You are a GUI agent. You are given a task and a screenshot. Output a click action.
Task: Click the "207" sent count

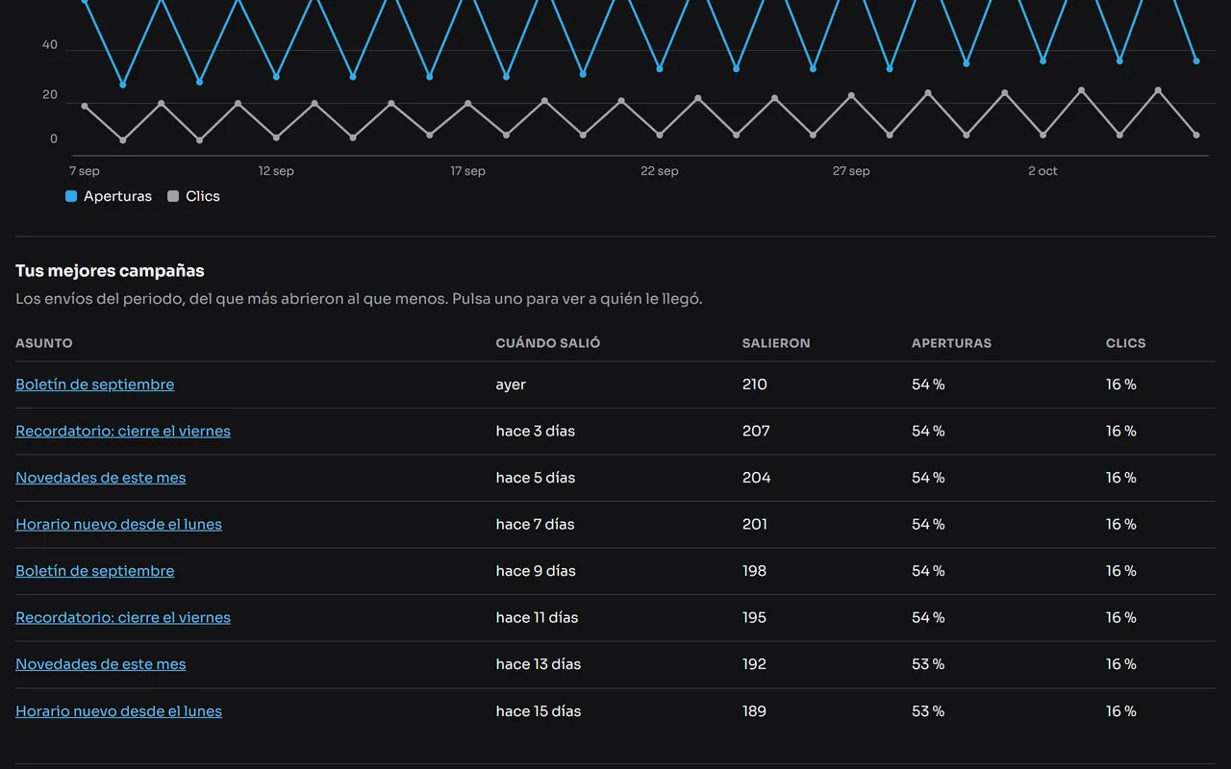point(756,431)
